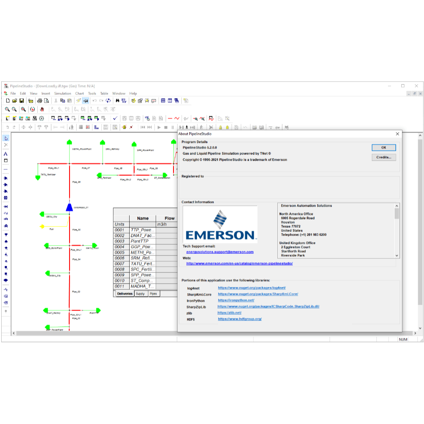Screen dimensions: 424x424
Task: Open the Help menu
Action: (x=133, y=94)
